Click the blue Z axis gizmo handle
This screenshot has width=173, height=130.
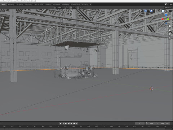click(x=166, y=15)
